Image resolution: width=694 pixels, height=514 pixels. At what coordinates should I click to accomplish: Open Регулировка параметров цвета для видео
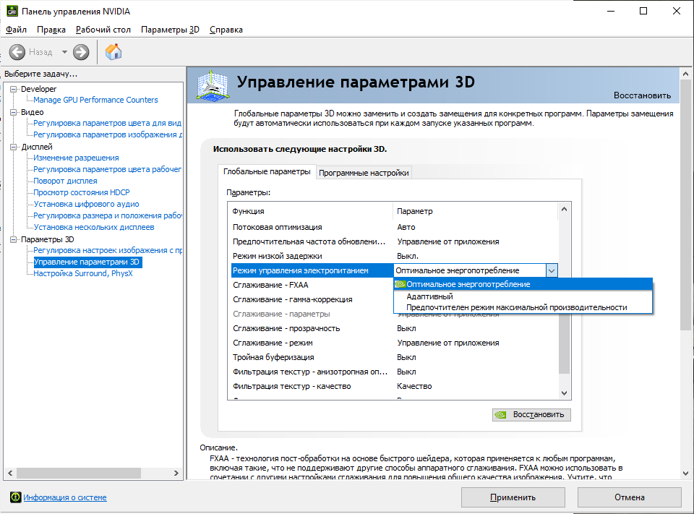coord(108,123)
